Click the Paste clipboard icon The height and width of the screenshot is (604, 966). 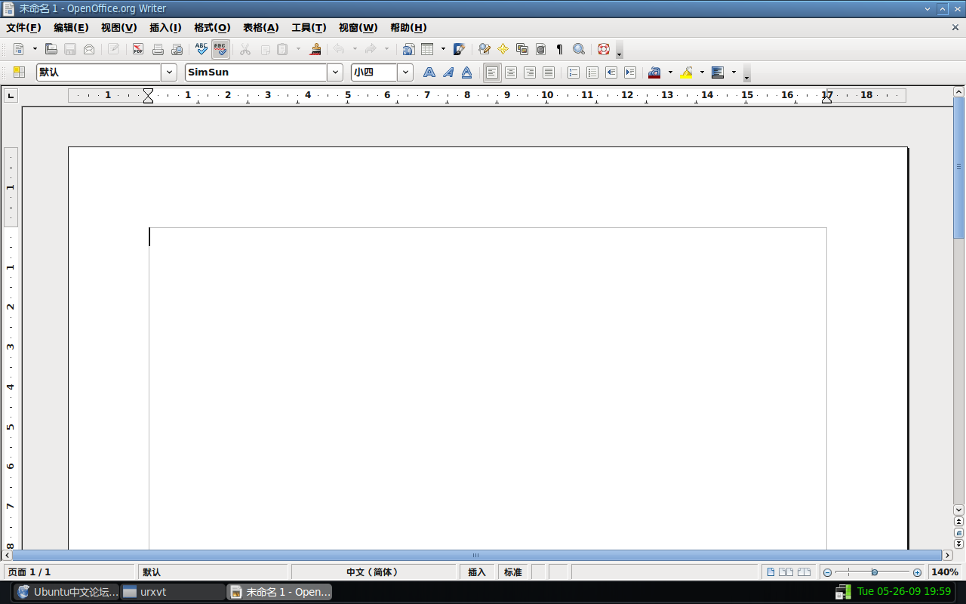(283, 49)
